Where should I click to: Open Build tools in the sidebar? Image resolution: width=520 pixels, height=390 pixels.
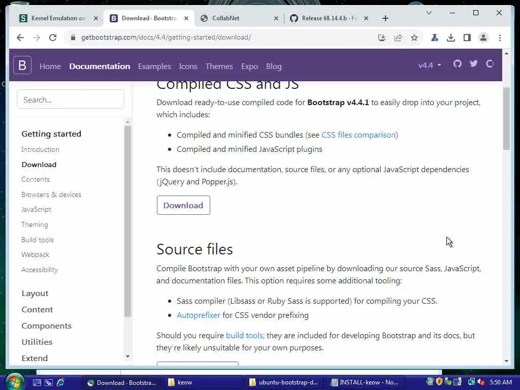click(38, 240)
